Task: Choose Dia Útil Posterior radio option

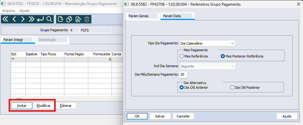Action: (232, 87)
